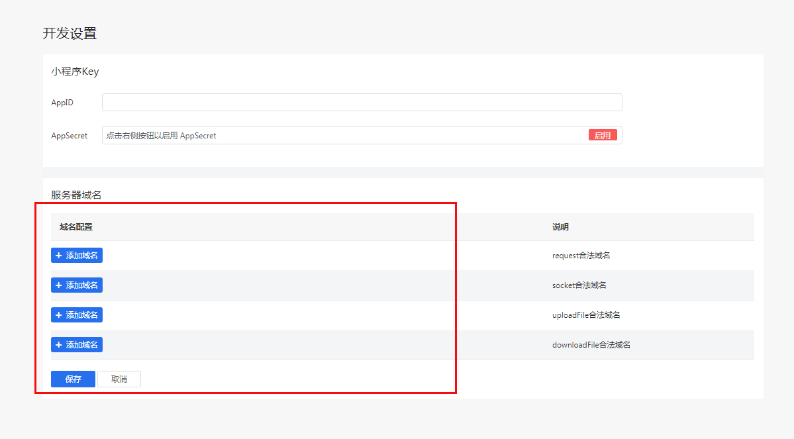Select the socket合法域名 description text
The image size is (794, 439).
(579, 285)
